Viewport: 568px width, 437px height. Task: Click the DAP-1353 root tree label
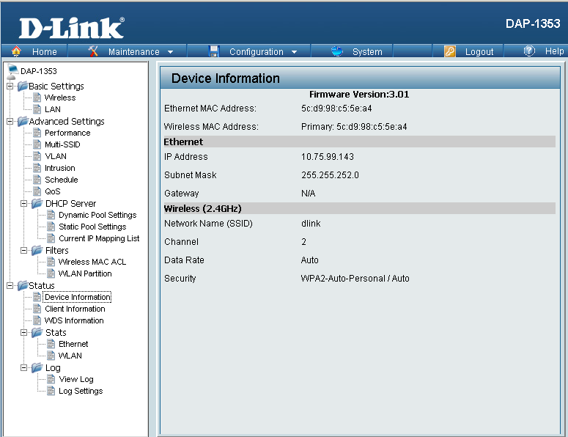(39, 71)
